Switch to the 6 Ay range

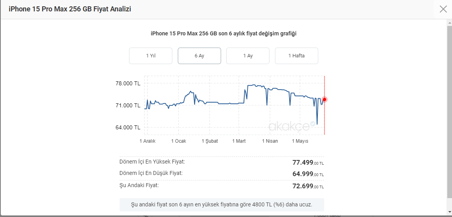pos(199,55)
